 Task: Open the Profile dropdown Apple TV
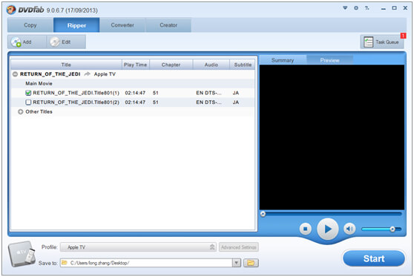(x=138, y=247)
